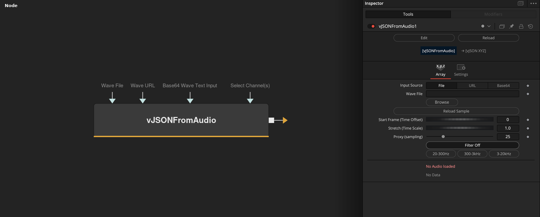Click the highlighted [vJSONFromAudio] label
This screenshot has height=217, width=540.
tap(438, 51)
